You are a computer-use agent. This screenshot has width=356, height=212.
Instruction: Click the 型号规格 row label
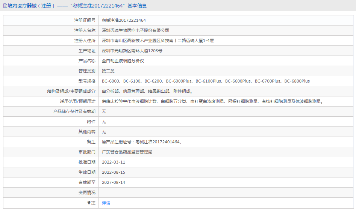[86, 81]
